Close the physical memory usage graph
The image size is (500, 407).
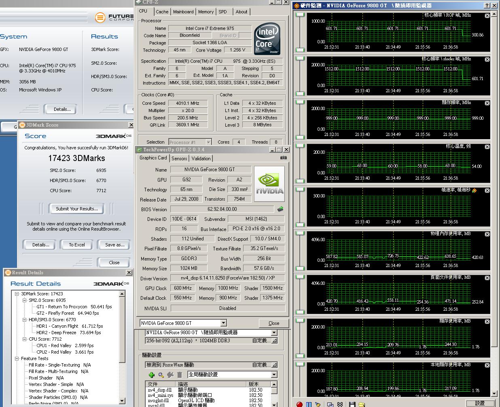click(x=487, y=234)
